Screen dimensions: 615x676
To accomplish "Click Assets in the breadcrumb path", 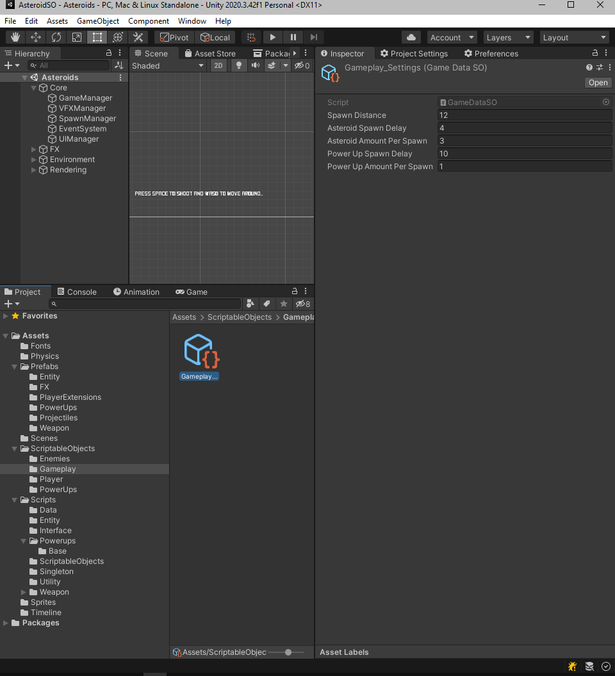I will pyautogui.click(x=184, y=317).
